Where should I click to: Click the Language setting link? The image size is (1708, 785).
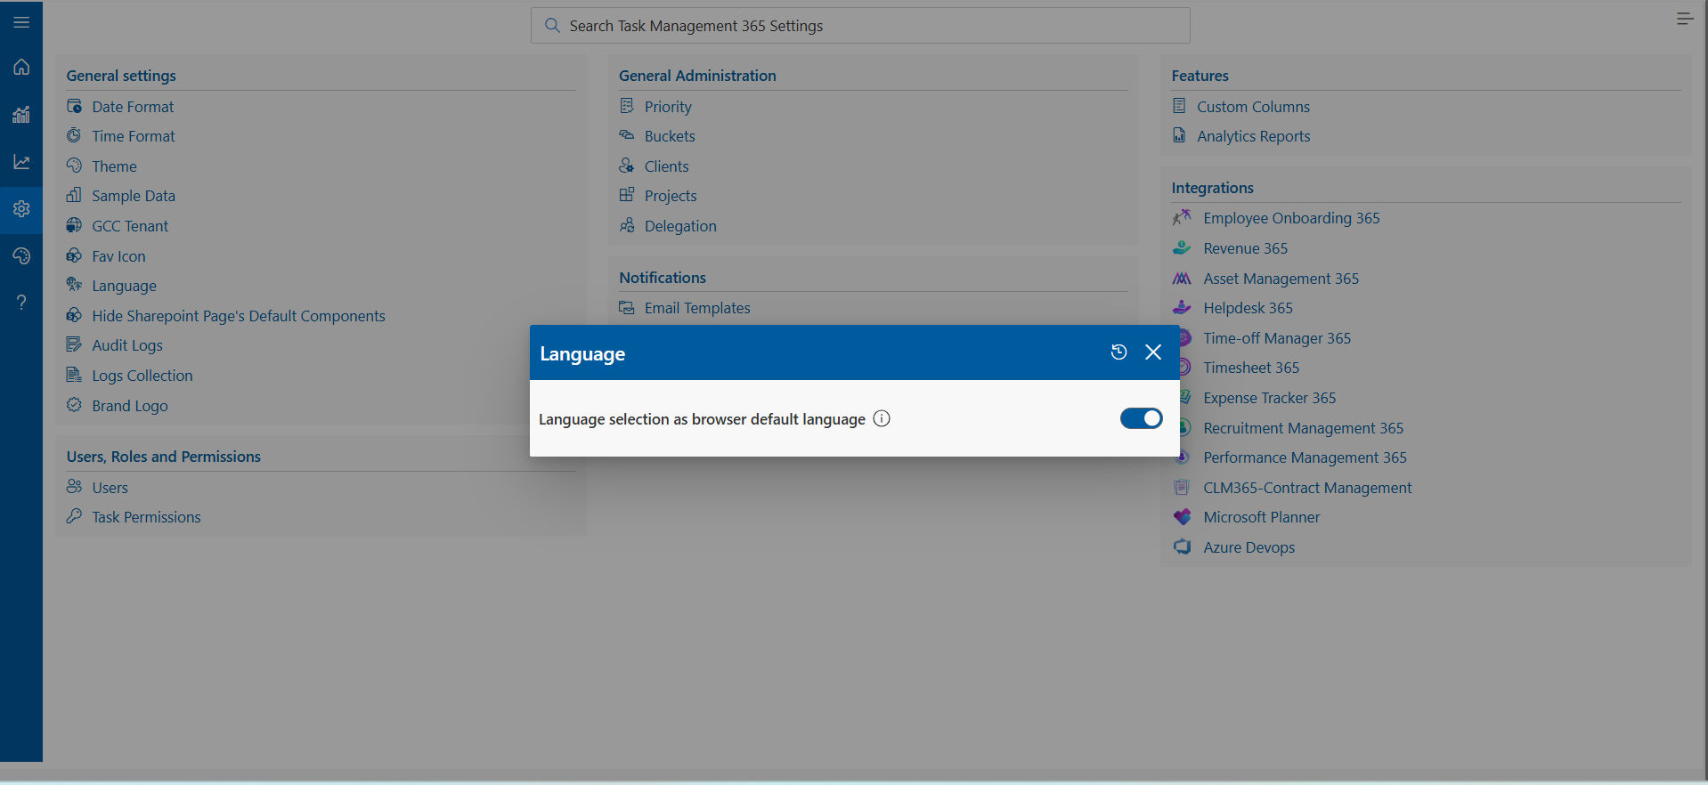124,286
